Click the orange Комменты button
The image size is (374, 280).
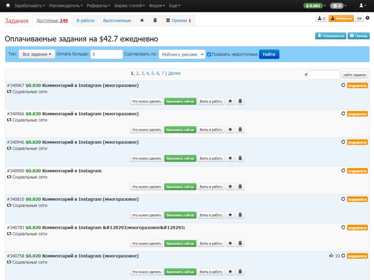tap(341, 18)
